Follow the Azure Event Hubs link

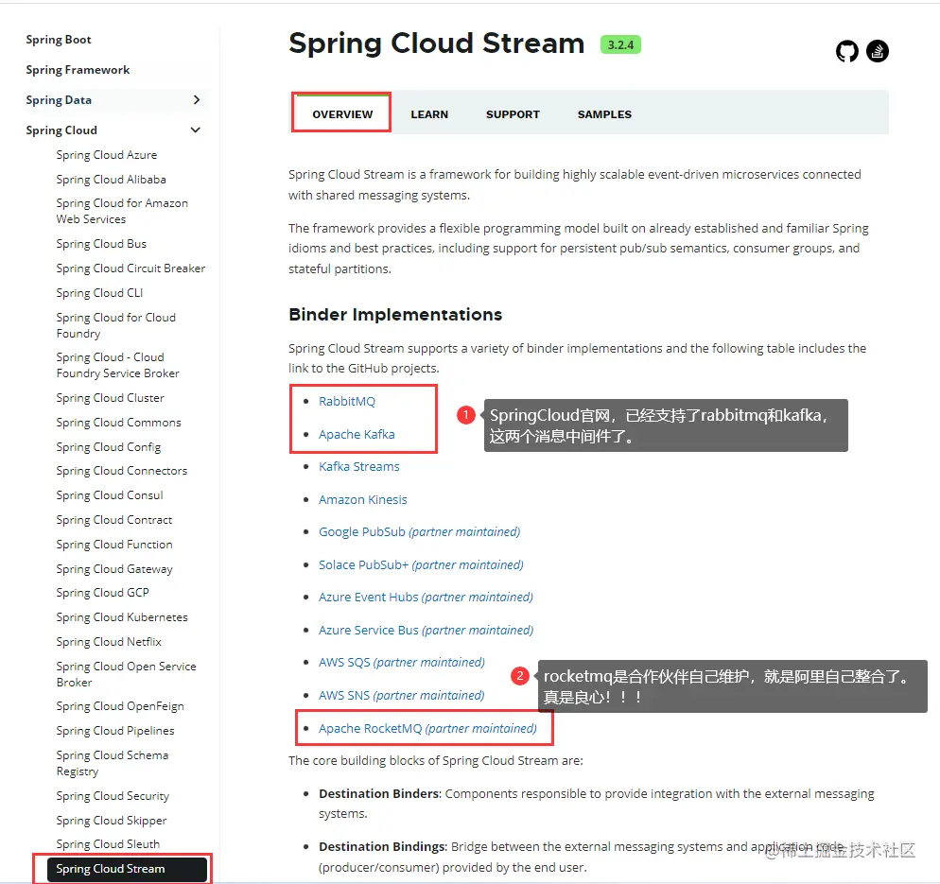[426, 598]
